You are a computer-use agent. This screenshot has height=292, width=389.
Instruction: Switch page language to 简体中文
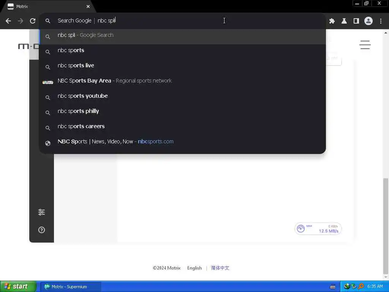[x=220, y=268]
